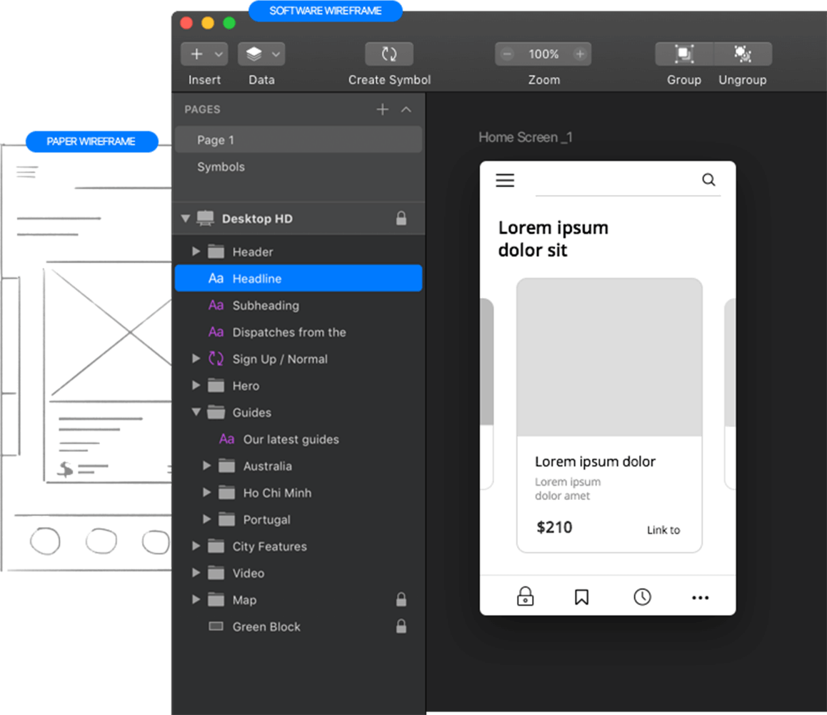Select the Ungroup icon in the toolbar

pyautogui.click(x=743, y=53)
